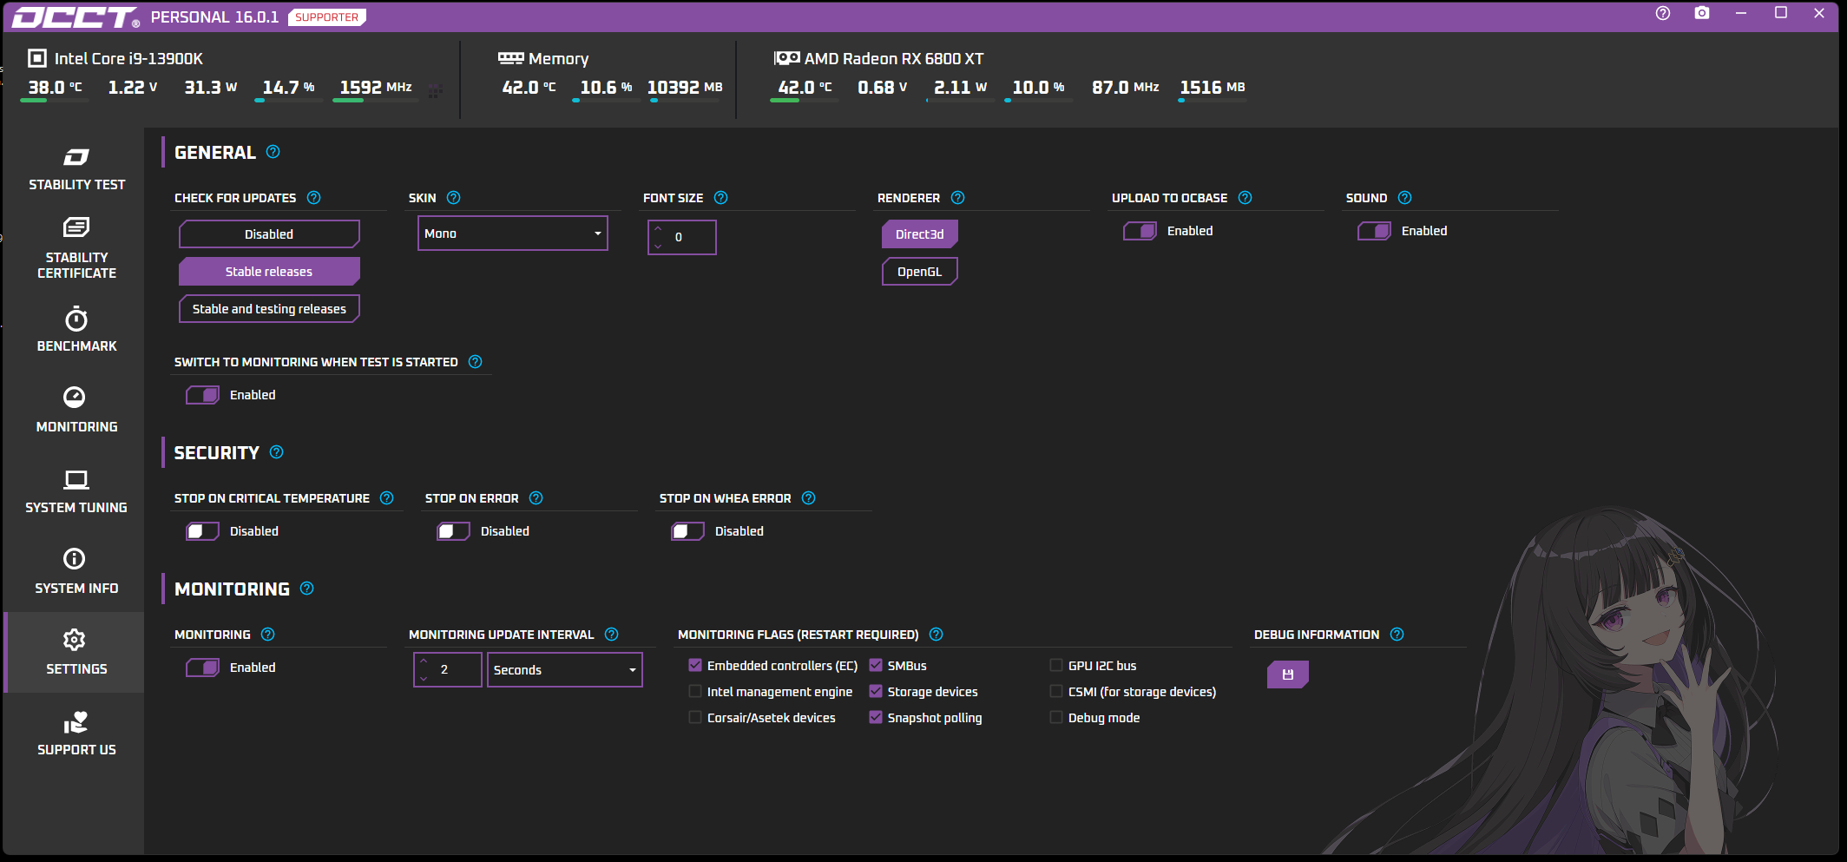
Task: Click the Support Us heart icon
Action: pos(76,722)
